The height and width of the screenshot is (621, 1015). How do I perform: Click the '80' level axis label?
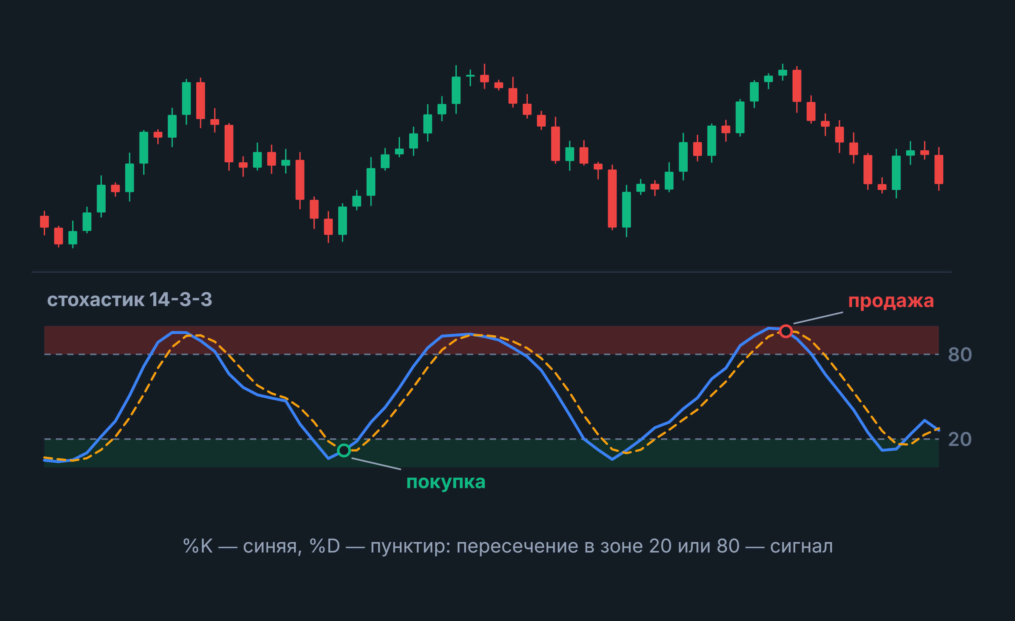click(960, 355)
